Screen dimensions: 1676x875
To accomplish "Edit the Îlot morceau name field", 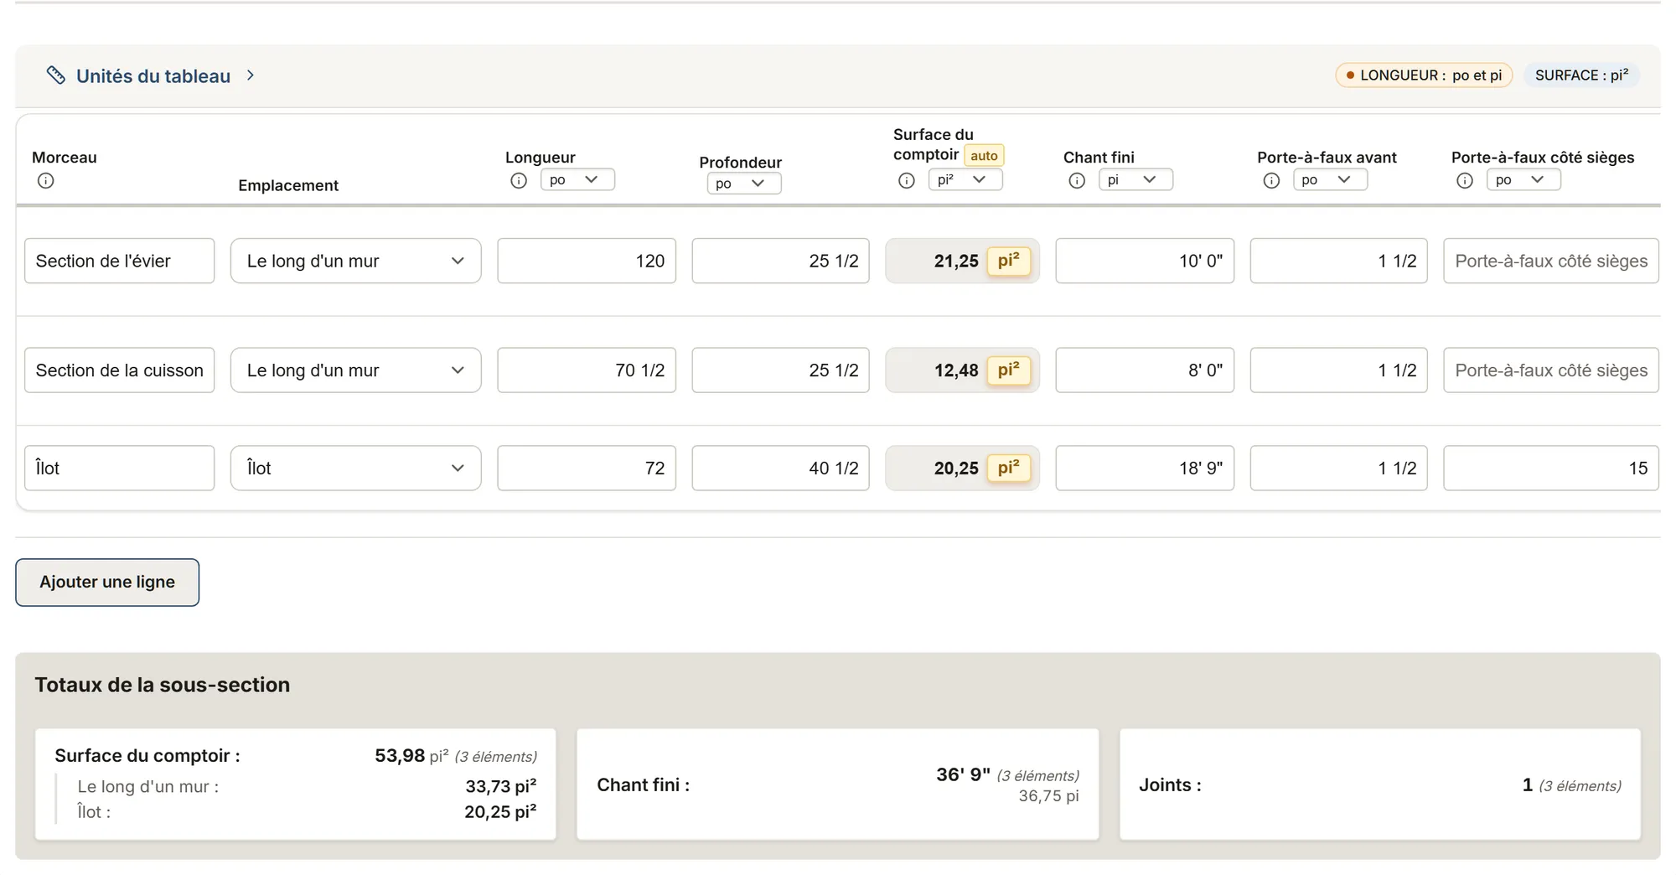I will (120, 468).
